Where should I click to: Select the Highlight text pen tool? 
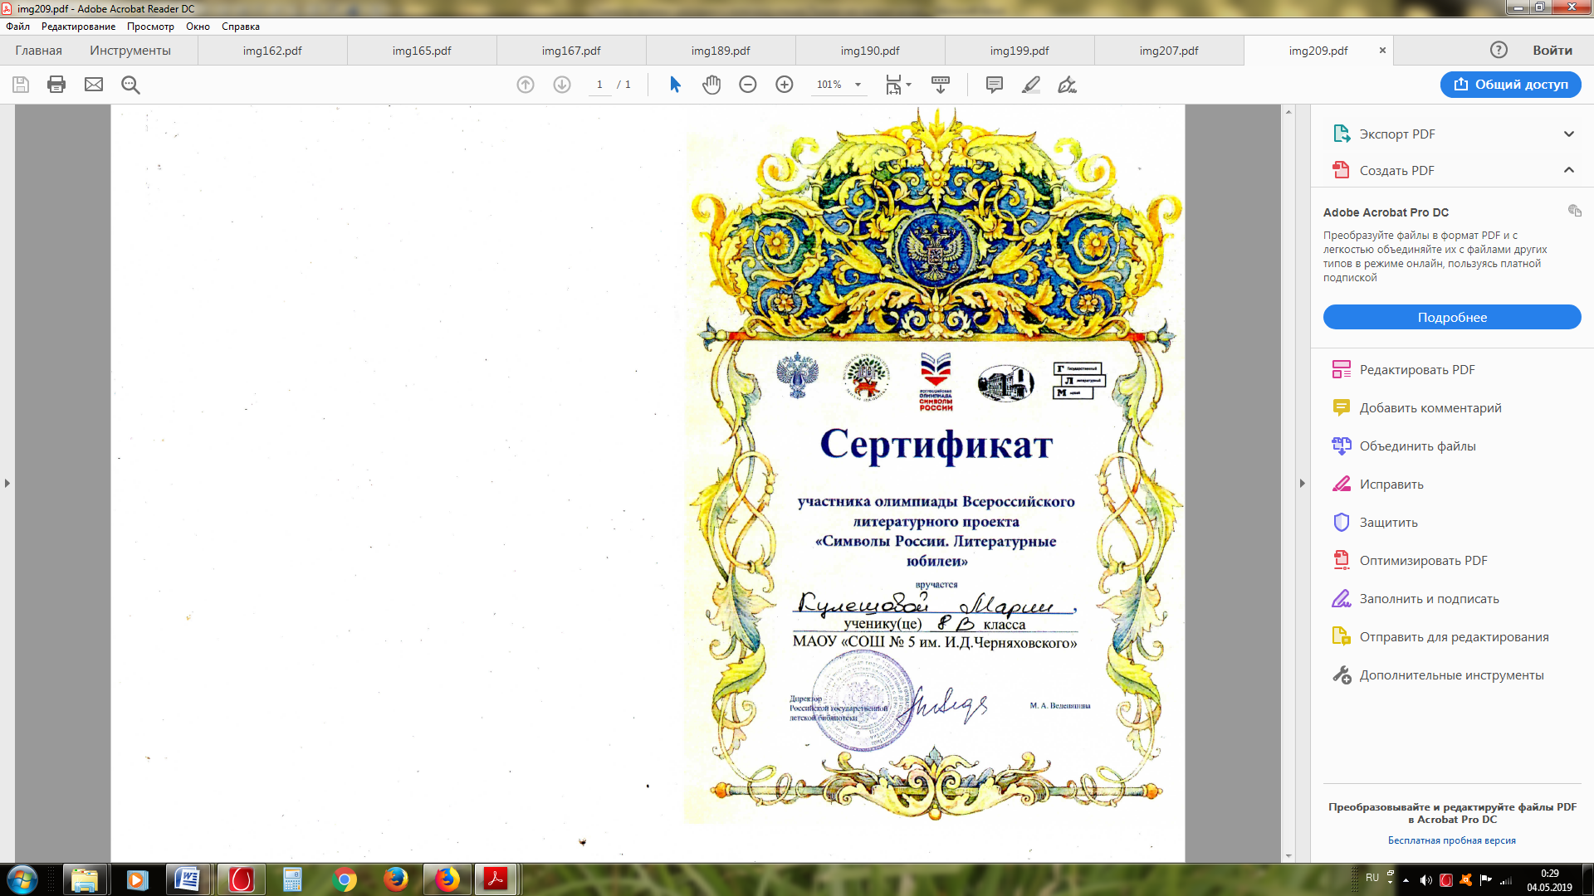pyautogui.click(x=1031, y=85)
